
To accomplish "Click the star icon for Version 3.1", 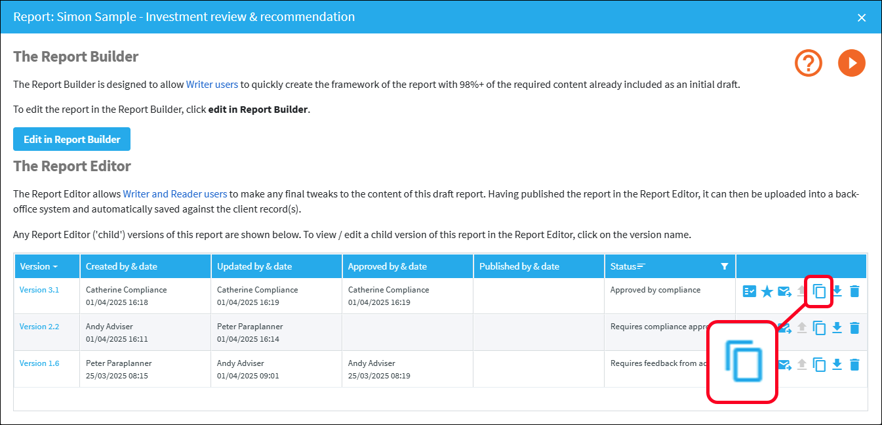I will pyautogui.click(x=767, y=291).
